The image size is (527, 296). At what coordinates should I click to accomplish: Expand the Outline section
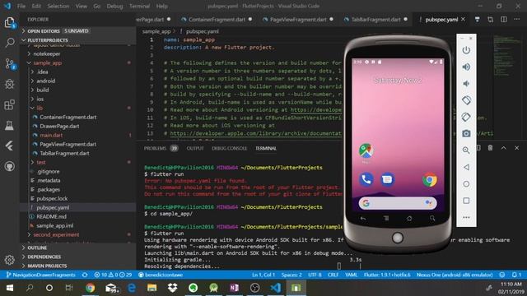(x=78, y=247)
